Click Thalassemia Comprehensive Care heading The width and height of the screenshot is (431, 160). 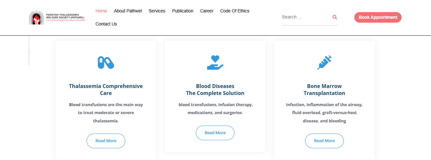pyautogui.click(x=106, y=90)
